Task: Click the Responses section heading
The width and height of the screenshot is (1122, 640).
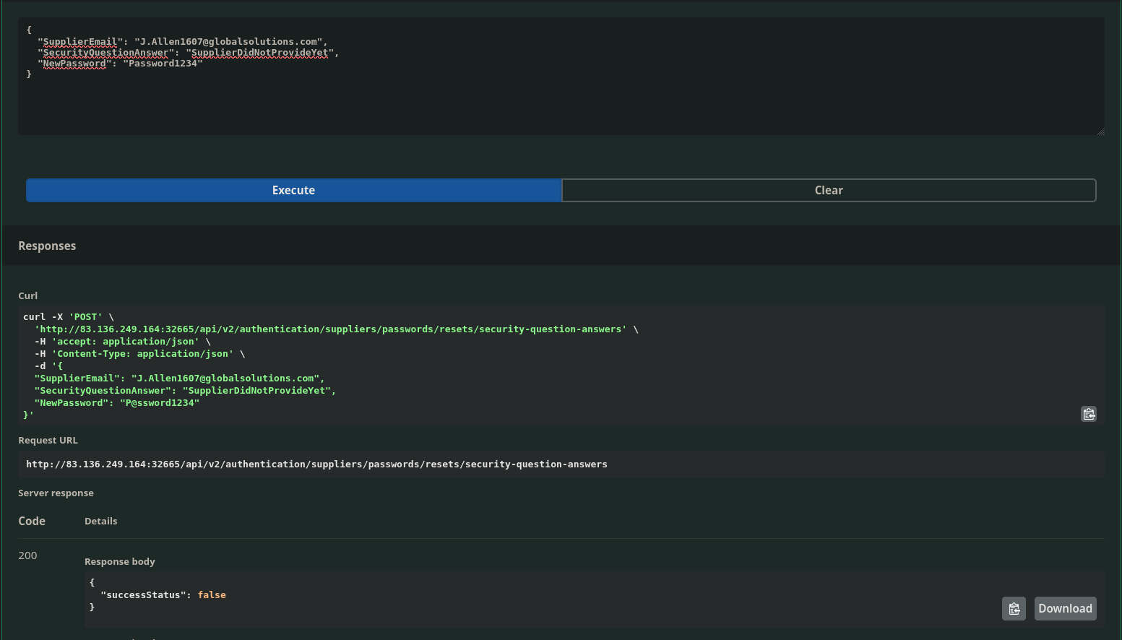Action: tap(47, 246)
